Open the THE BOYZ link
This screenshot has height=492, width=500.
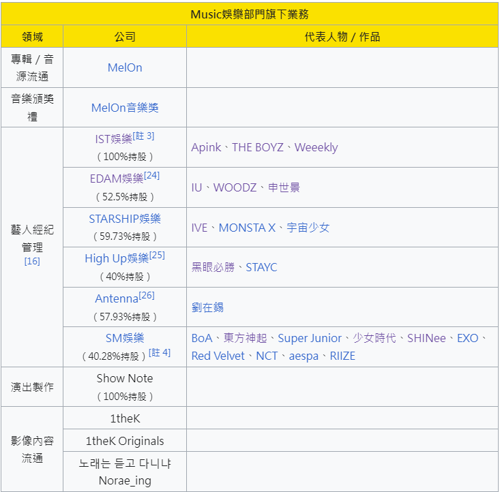coord(258,147)
